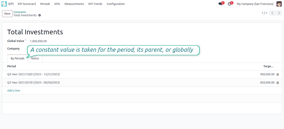Go to the previous record arrow

click(272, 13)
